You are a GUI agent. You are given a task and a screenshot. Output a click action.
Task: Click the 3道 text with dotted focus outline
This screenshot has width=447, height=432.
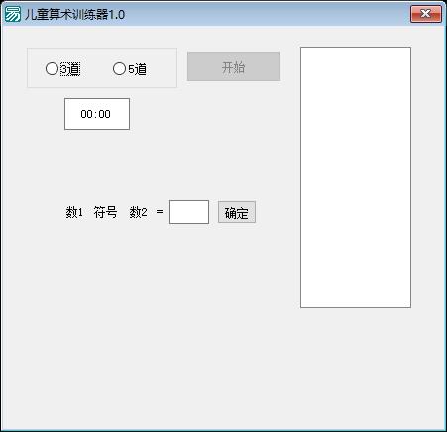70,69
